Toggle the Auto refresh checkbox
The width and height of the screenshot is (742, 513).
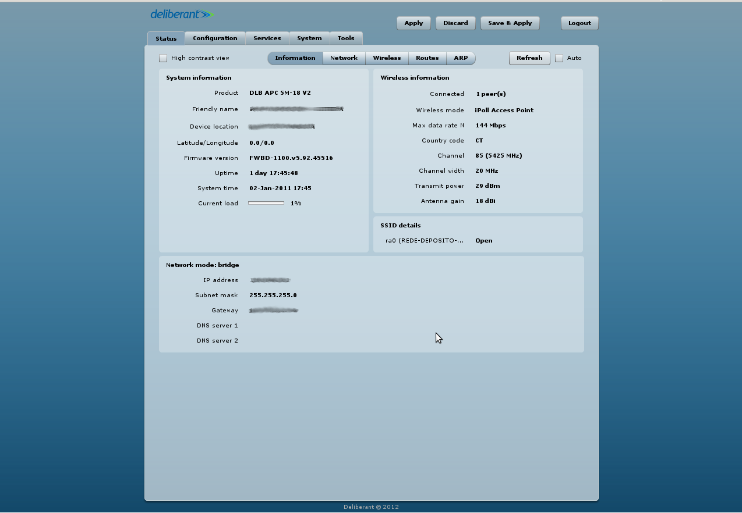point(559,58)
